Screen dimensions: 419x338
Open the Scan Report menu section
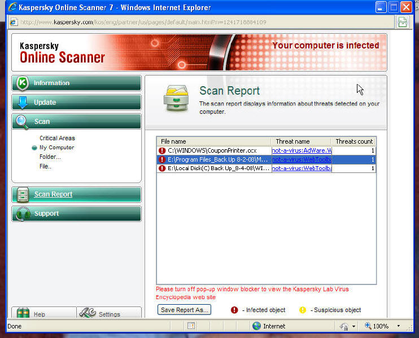pyautogui.click(x=76, y=194)
